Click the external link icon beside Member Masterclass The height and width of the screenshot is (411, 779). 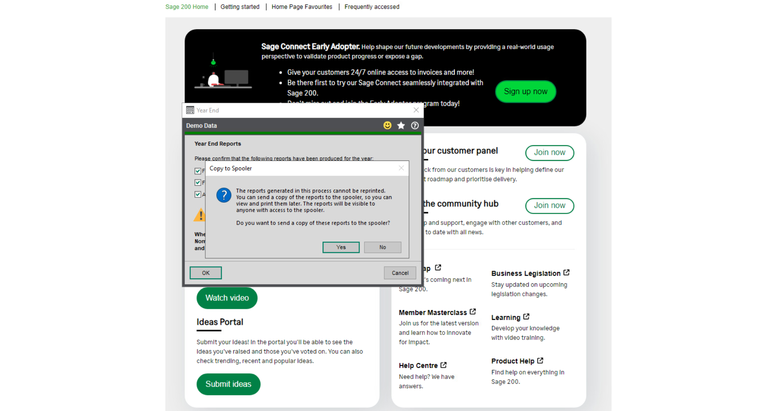473,311
